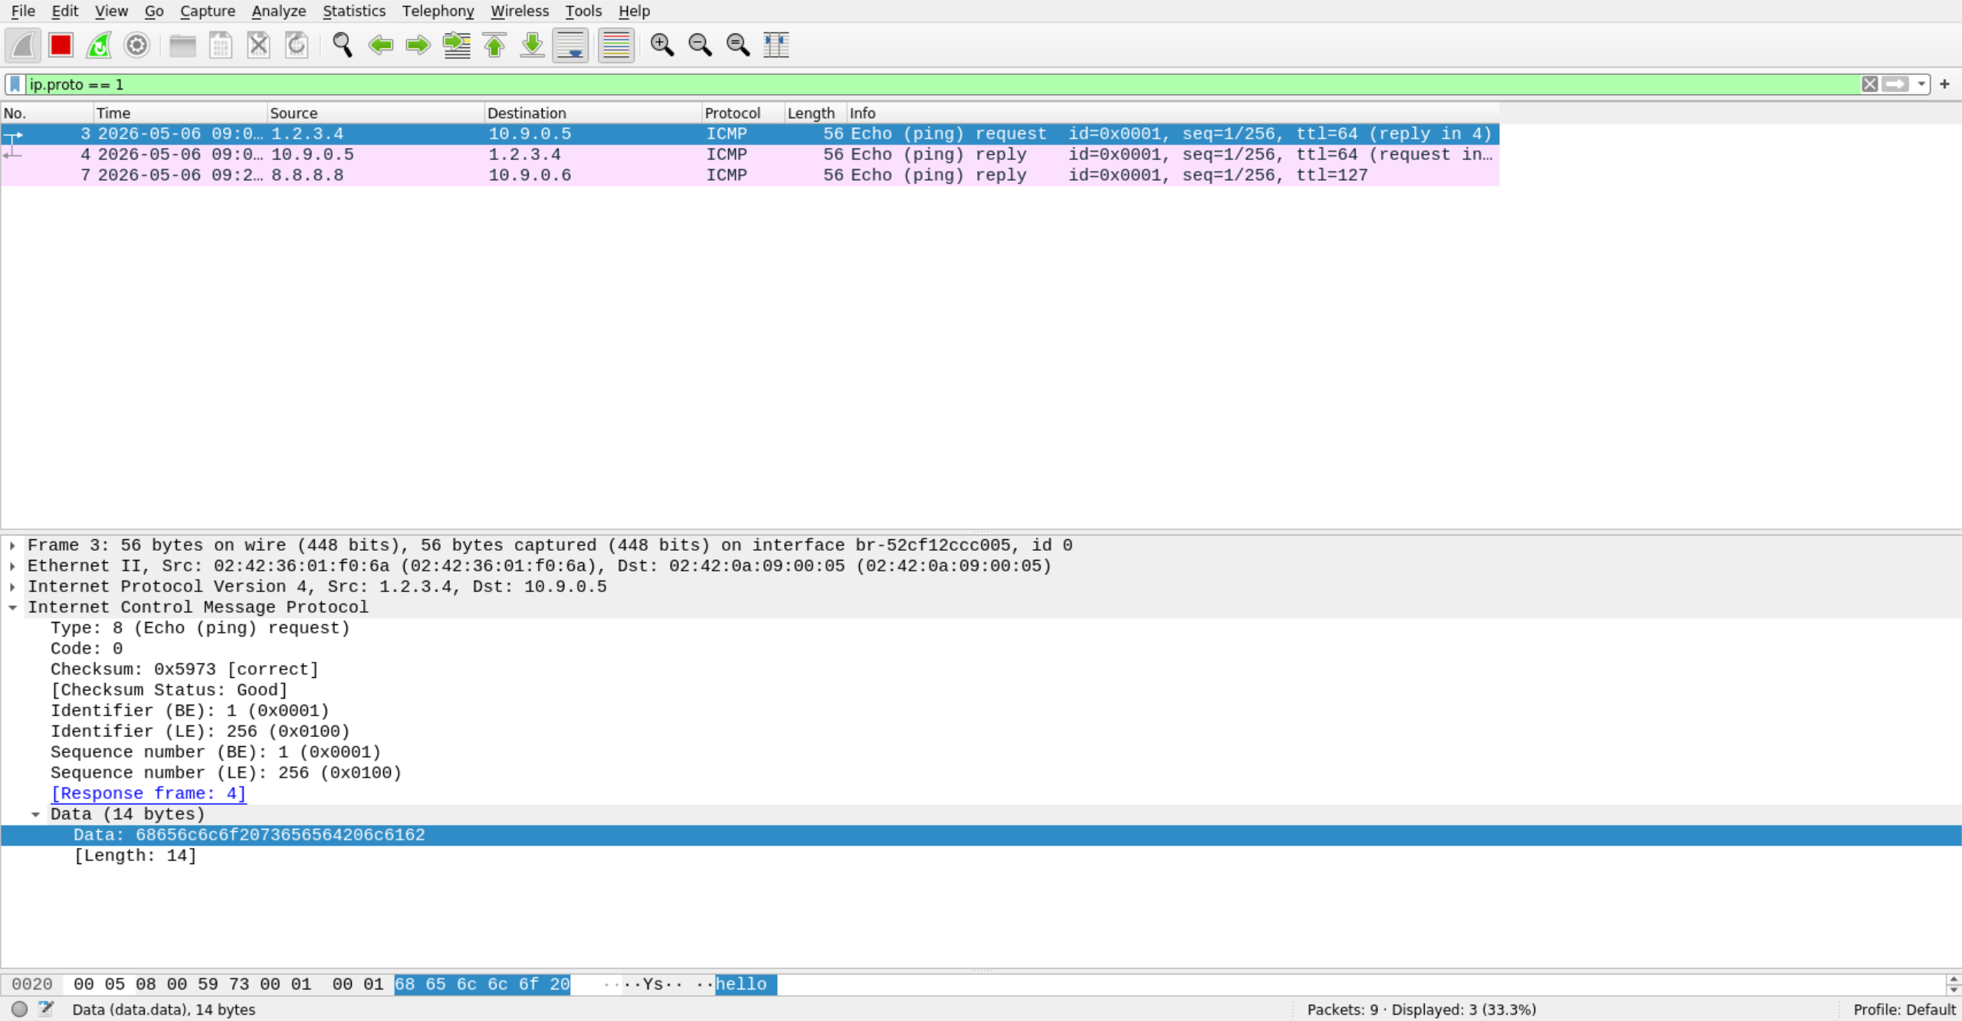
Task: Open the Go menu
Action: tap(153, 11)
